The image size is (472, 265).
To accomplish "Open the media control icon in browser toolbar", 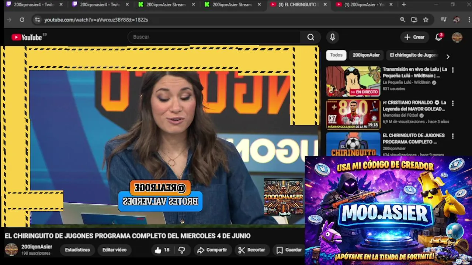I will coord(444,20).
